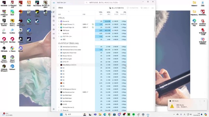Sort processes by the CPU column

(99, 13)
